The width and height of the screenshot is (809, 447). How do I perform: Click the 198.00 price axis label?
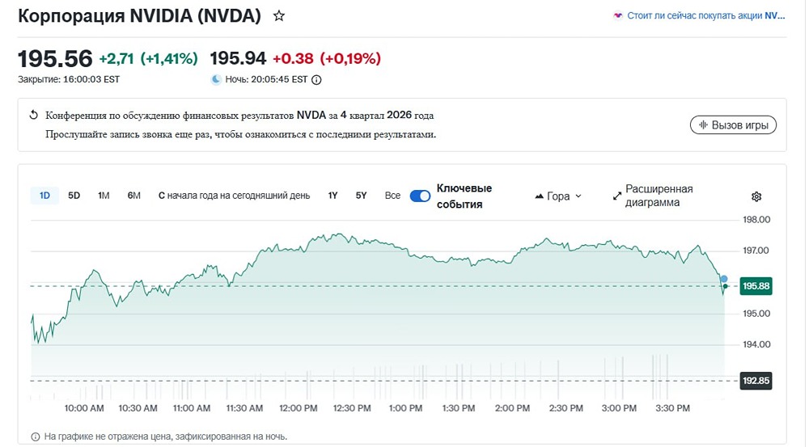pos(756,220)
